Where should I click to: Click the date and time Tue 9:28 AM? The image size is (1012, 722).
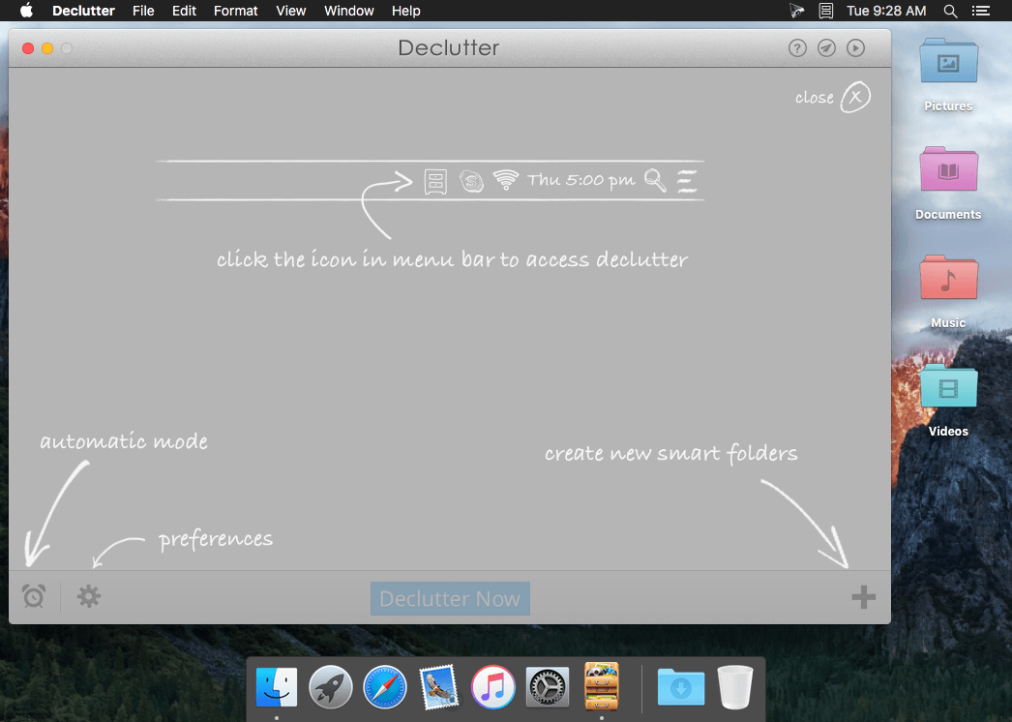[x=886, y=11]
